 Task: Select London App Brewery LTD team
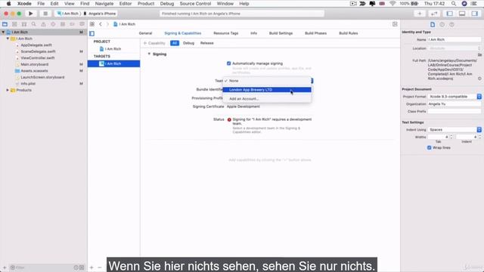tap(267, 90)
